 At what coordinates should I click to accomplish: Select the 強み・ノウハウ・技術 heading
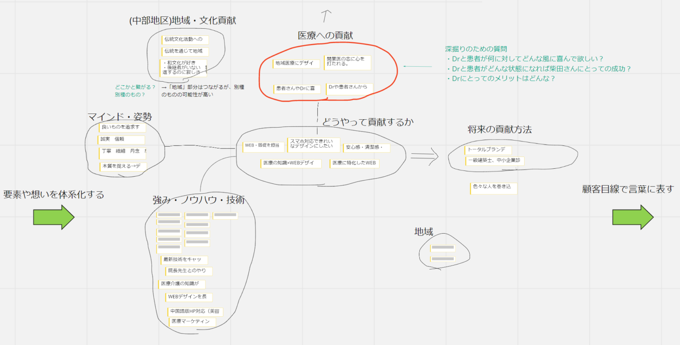(x=199, y=200)
